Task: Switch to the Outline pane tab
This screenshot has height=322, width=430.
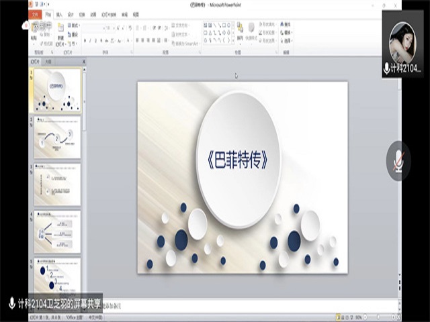Action: point(48,62)
